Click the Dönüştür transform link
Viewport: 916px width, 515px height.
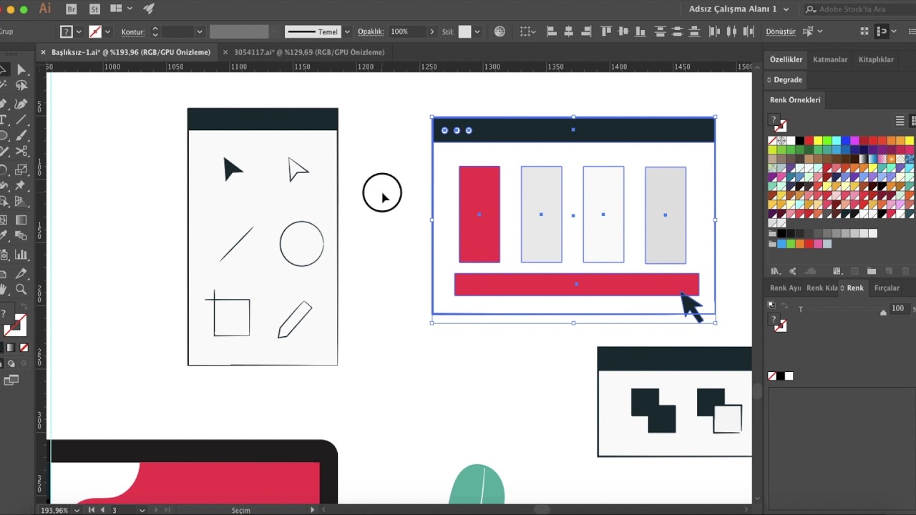click(780, 31)
